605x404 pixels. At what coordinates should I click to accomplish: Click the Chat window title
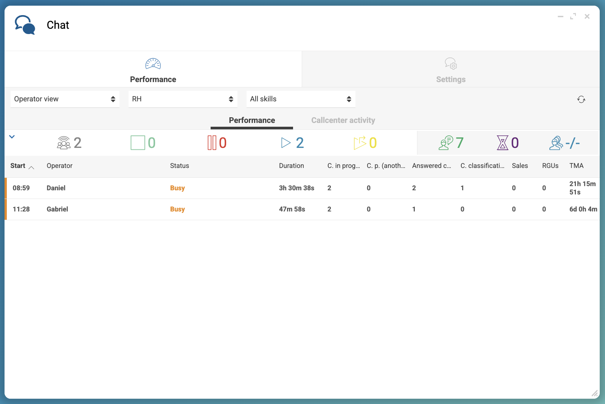[58, 25]
